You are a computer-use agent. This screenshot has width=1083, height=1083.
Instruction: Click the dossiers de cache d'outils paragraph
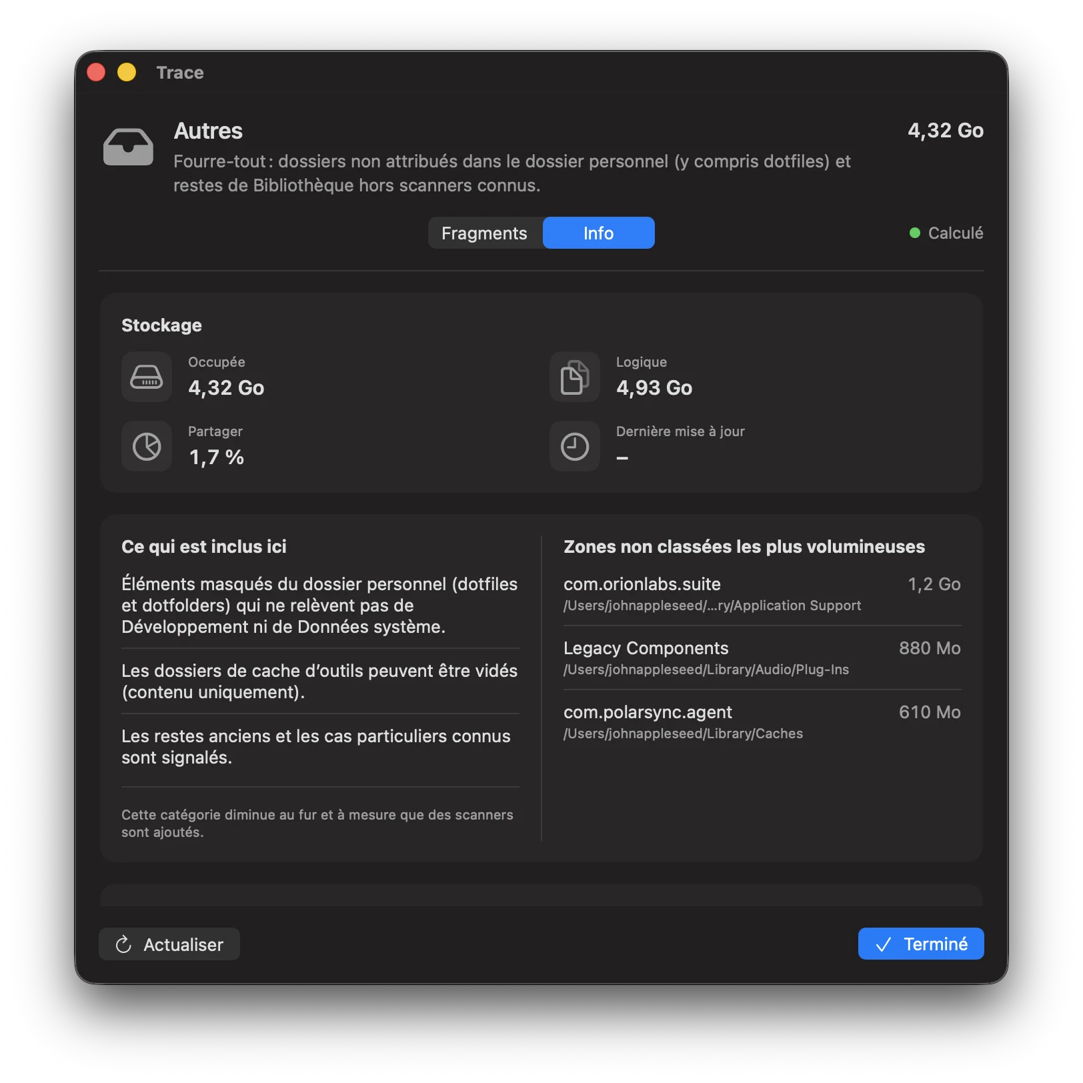319,681
